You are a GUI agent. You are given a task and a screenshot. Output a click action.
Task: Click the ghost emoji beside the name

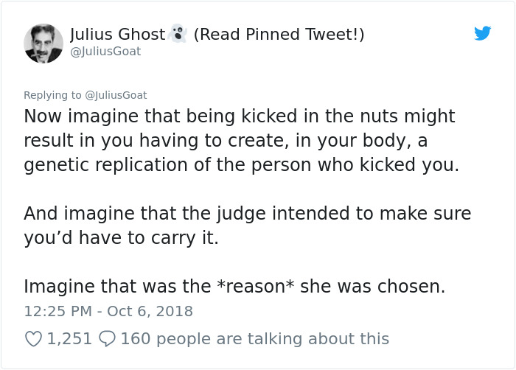(x=178, y=34)
